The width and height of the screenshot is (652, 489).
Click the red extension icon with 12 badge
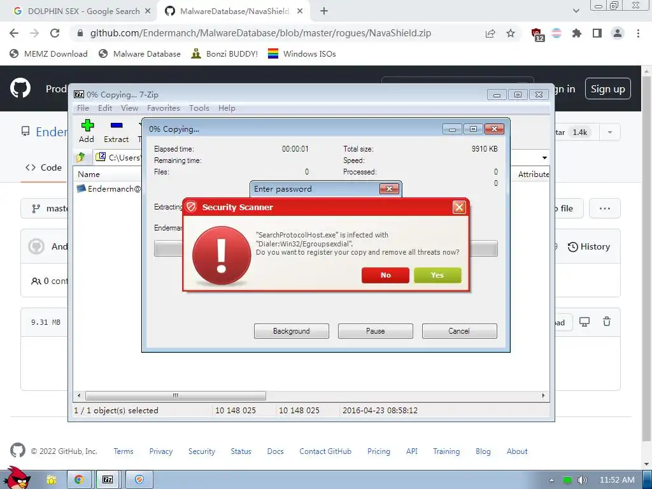(537, 34)
